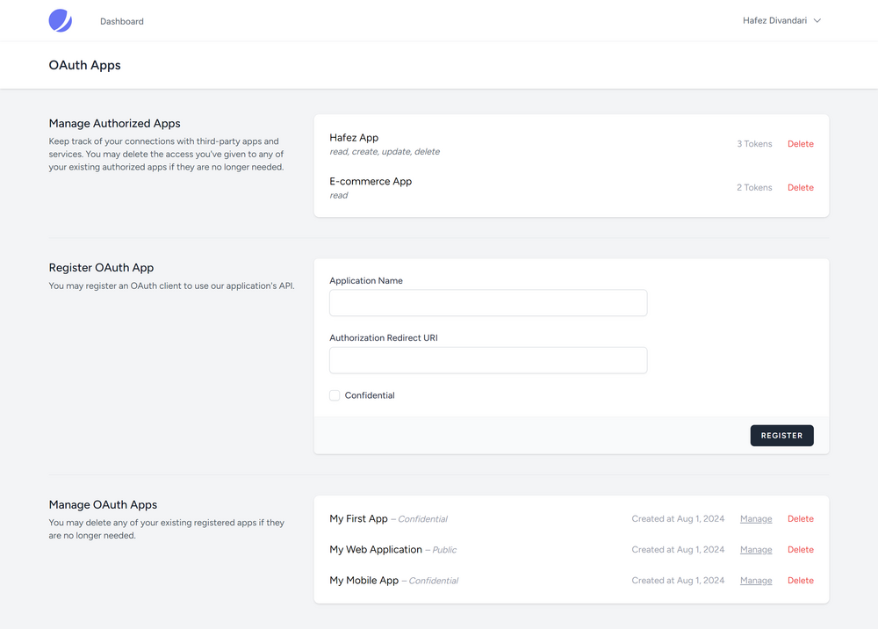Click the 3 Tokens count label
This screenshot has width=878, height=629.
coord(754,144)
